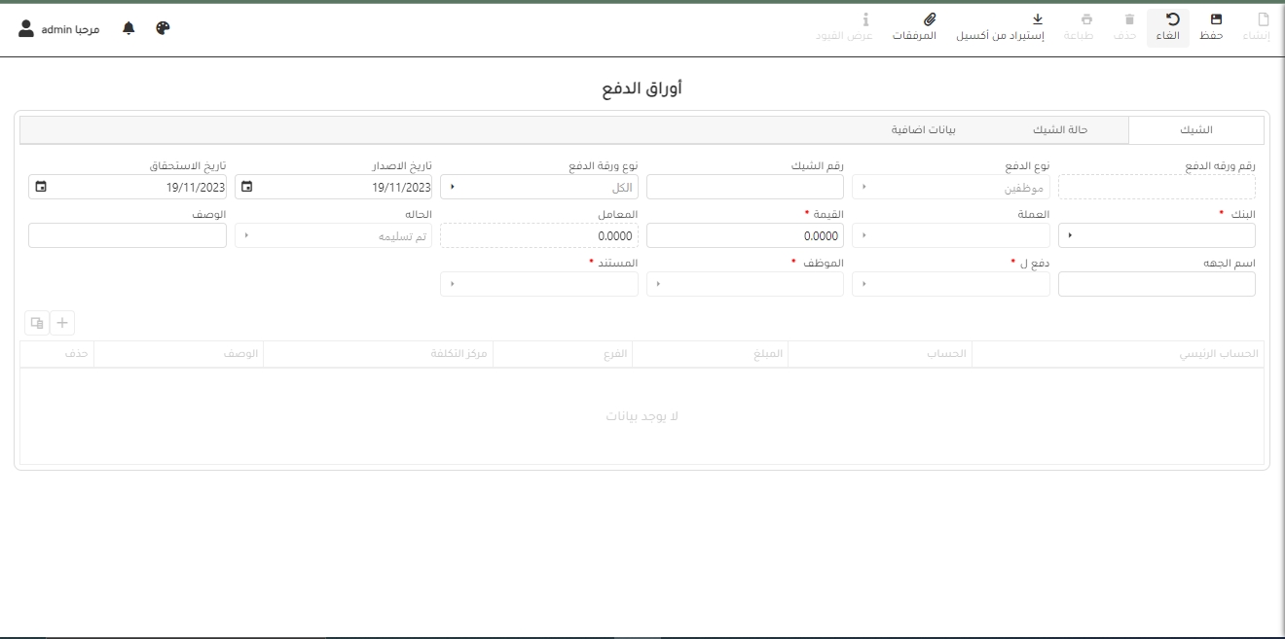Open the theme palette icon
Screen dimensions: 1285x639
(x=163, y=28)
